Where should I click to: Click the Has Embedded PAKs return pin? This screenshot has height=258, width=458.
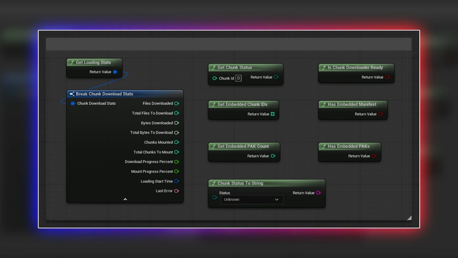coord(374,156)
